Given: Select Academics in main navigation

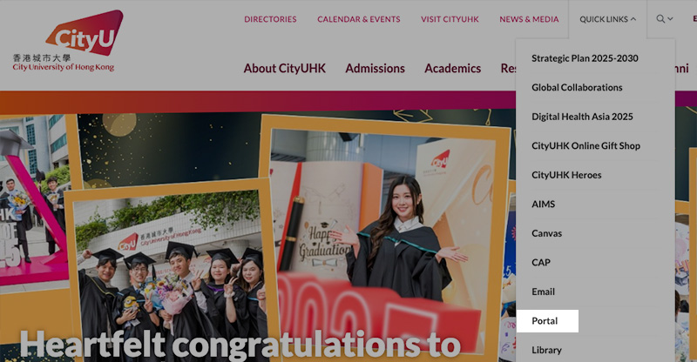Looking at the screenshot, I should click(x=452, y=69).
